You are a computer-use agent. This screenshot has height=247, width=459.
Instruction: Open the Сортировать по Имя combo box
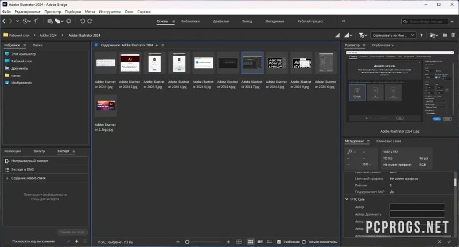click(x=394, y=35)
